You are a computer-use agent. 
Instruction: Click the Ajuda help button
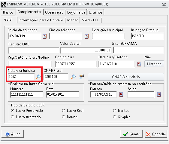[13, 134]
